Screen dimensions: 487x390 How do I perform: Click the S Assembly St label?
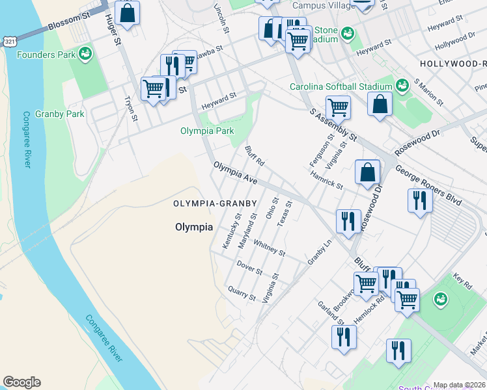333,125
